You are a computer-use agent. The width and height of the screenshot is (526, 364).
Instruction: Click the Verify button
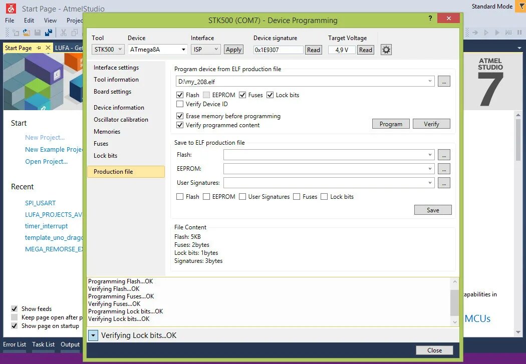pos(431,124)
